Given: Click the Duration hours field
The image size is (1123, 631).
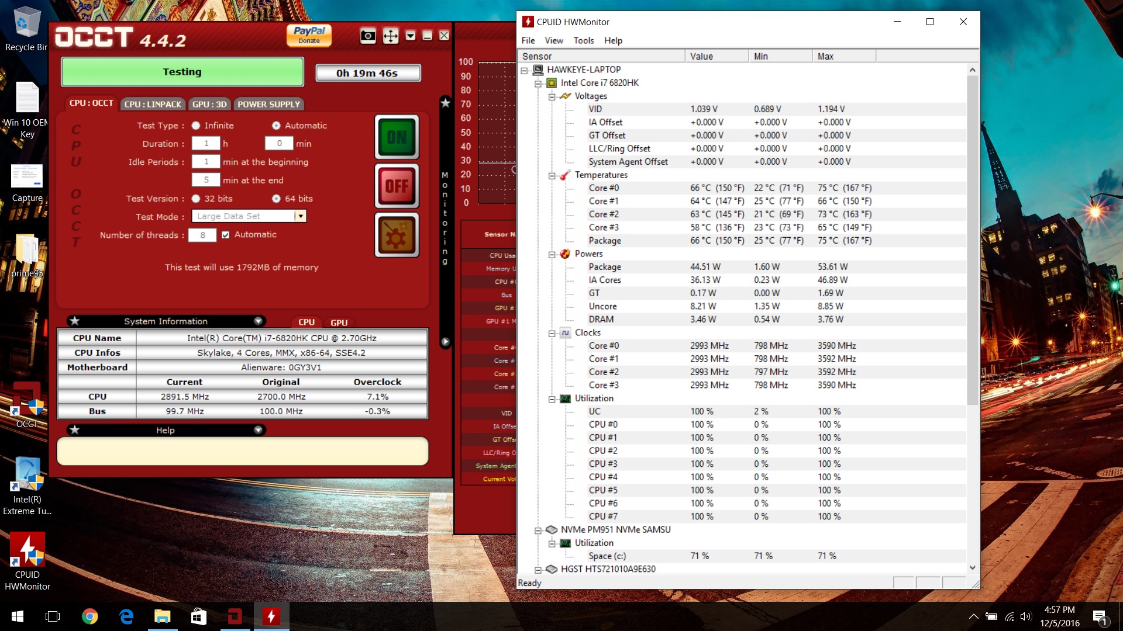Looking at the screenshot, I should tap(206, 143).
